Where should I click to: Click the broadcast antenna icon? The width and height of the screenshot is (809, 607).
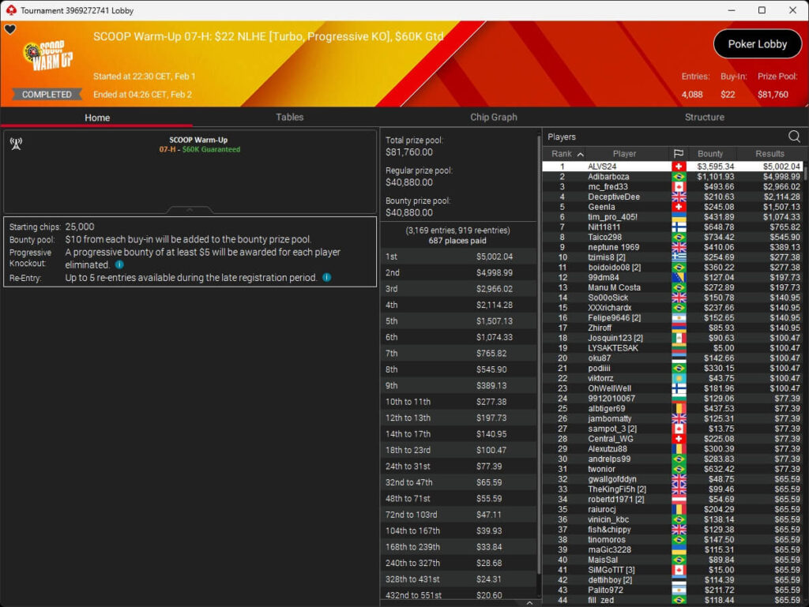[16, 144]
